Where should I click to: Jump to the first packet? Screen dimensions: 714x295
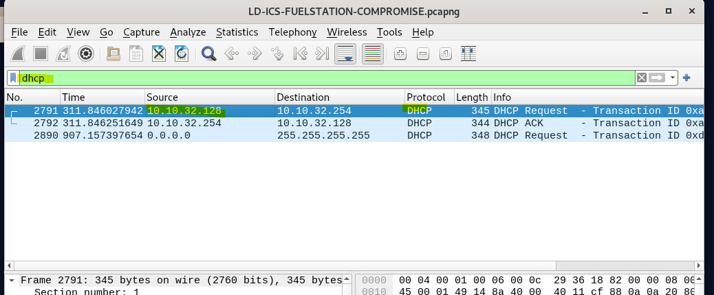pyautogui.click(x=300, y=54)
